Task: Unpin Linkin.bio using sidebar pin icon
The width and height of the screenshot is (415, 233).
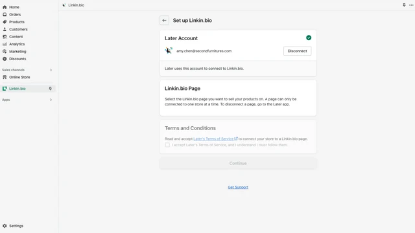Action: click(x=51, y=89)
